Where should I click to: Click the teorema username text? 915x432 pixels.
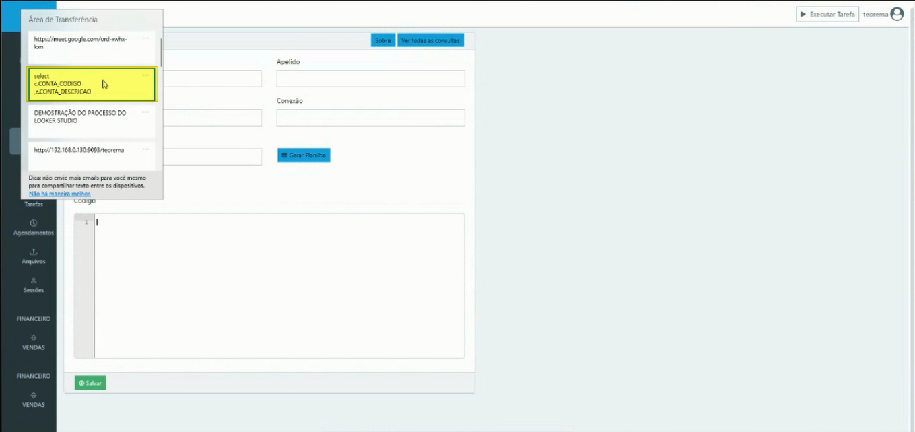point(875,14)
